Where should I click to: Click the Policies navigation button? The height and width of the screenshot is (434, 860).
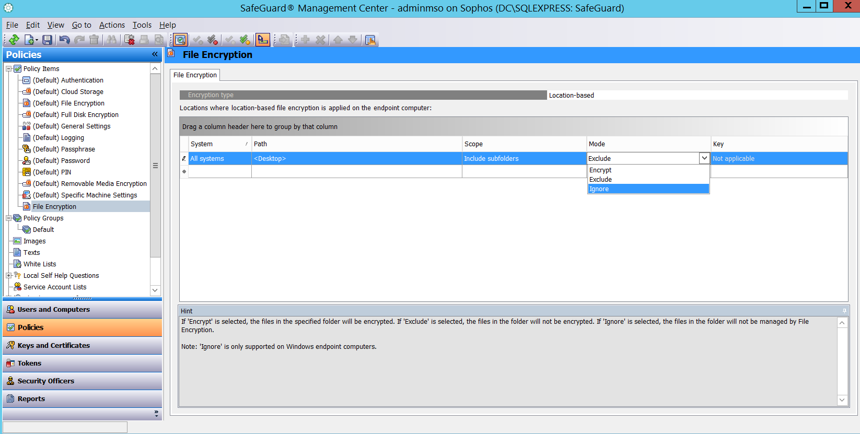pyautogui.click(x=83, y=327)
